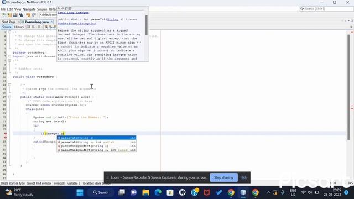
Task: Collapse the license comment fold on line 1
Action: click(10, 32)
